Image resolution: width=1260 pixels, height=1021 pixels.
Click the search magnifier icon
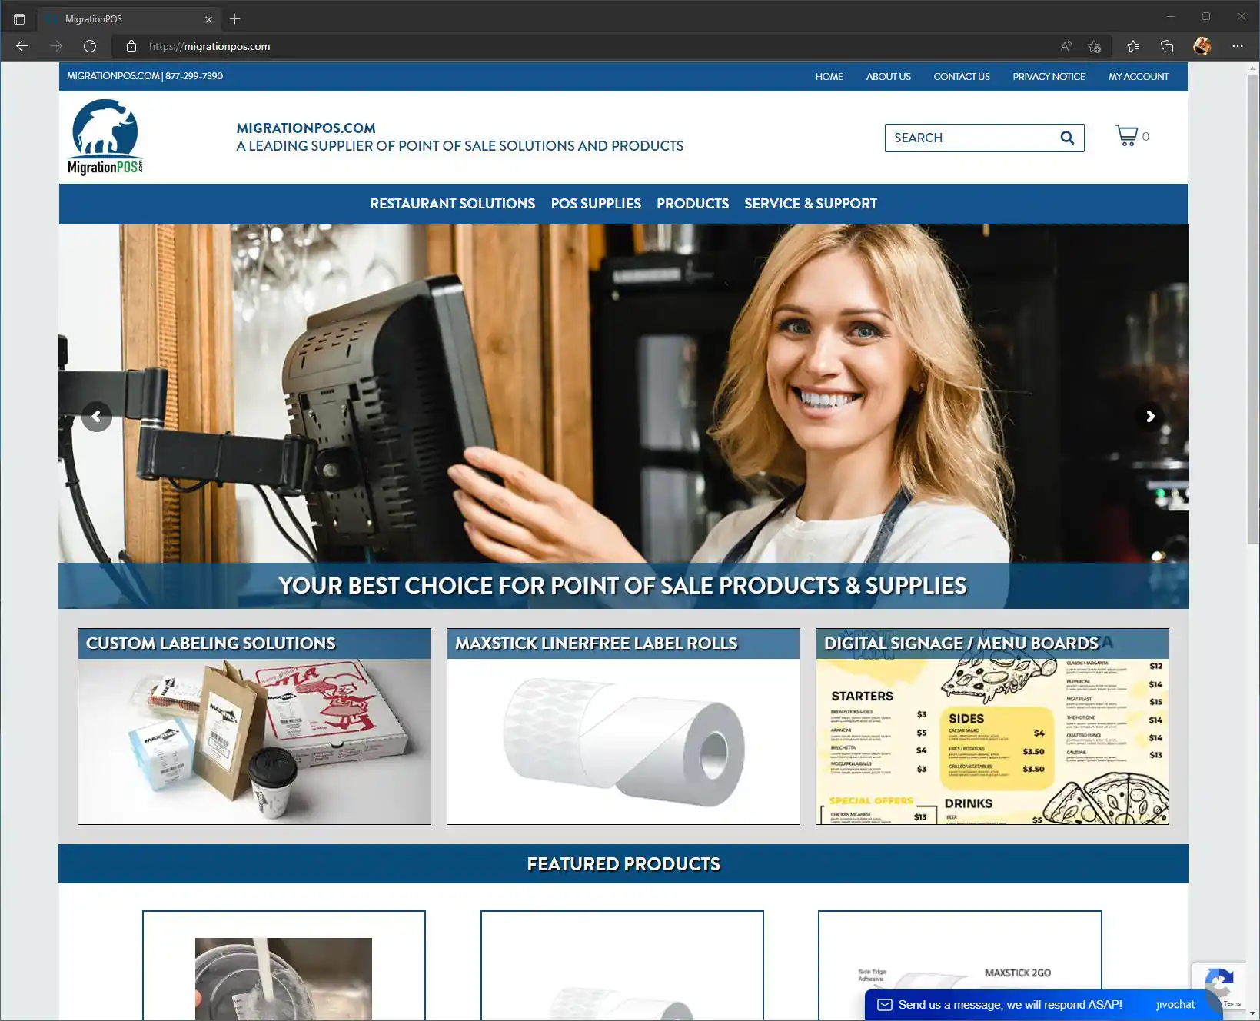pos(1067,138)
